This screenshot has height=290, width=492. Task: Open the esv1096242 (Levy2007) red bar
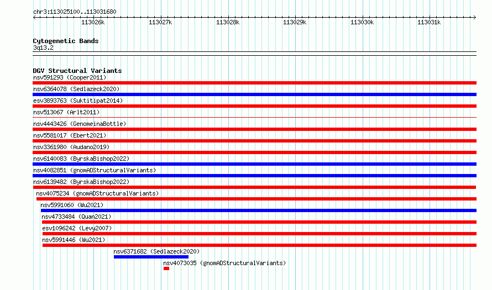(259, 234)
